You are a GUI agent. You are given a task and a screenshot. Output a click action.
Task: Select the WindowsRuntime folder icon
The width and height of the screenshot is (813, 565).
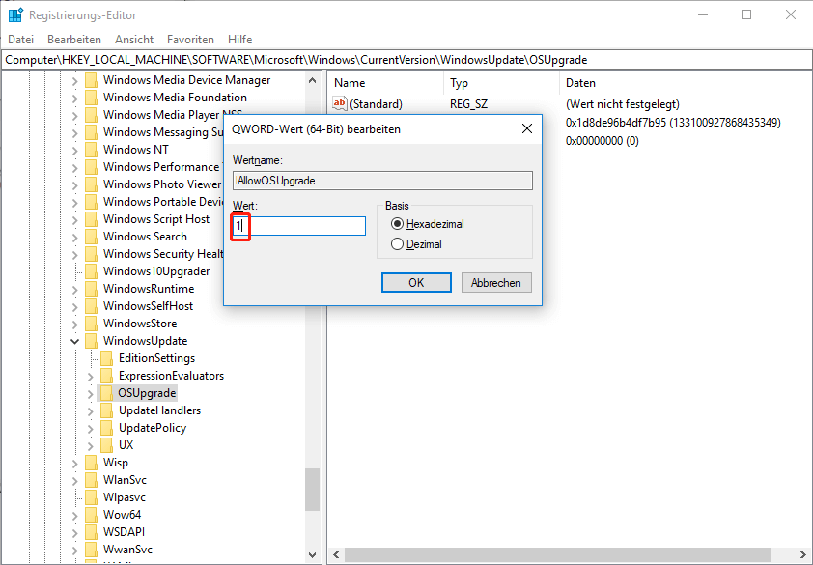pyautogui.click(x=92, y=289)
